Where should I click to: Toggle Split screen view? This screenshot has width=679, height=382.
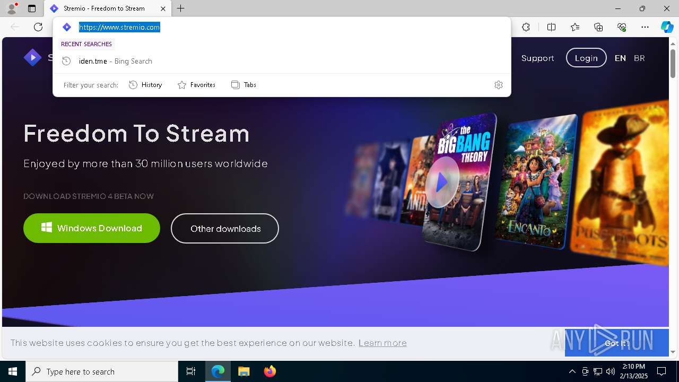(x=551, y=27)
